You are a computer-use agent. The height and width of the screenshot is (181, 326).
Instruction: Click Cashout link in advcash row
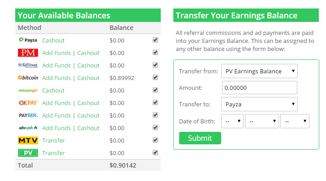click(88, 128)
